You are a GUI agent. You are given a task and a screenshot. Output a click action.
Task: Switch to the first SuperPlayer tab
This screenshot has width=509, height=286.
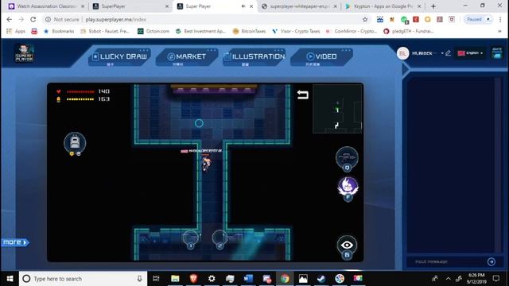(x=130, y=6)
